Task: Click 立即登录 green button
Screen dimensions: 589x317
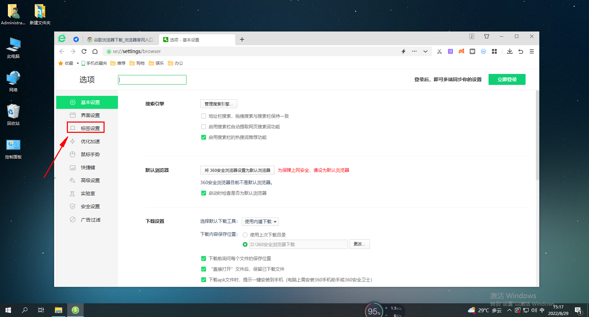Action: (x=507, y=79)
